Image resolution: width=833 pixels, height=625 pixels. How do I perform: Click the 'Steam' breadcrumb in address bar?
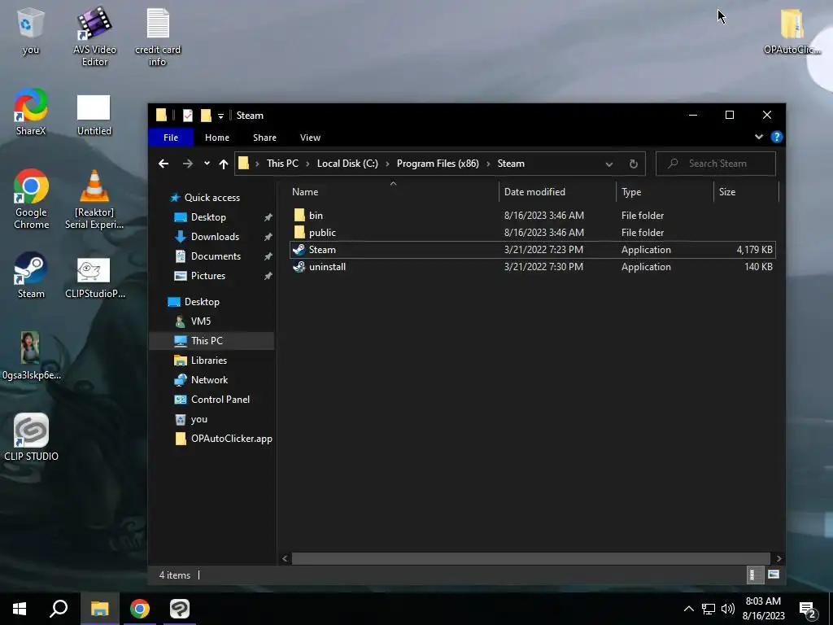(511, 164)
